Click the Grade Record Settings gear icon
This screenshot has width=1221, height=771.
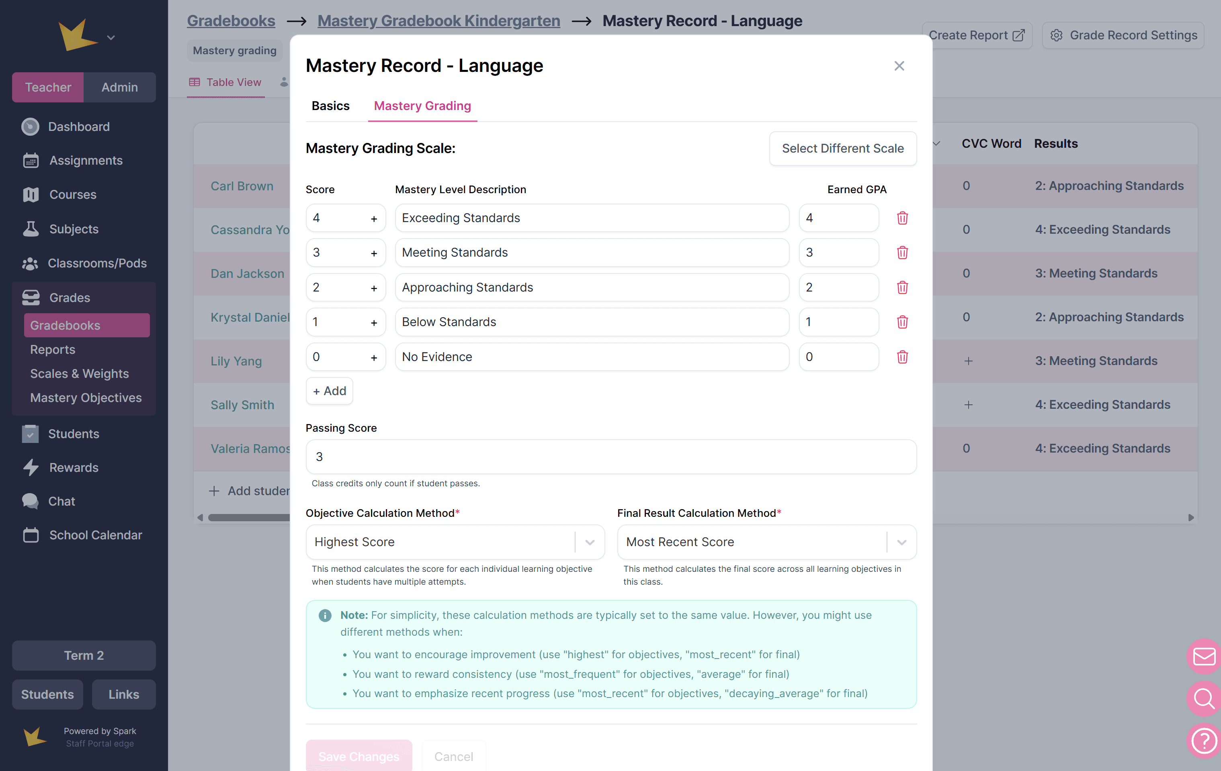coord(1057,35)
